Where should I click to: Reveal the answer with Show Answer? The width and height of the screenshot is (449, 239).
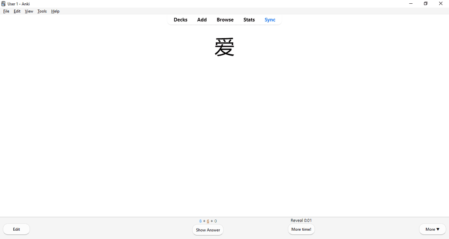click(x=208, y=230)
